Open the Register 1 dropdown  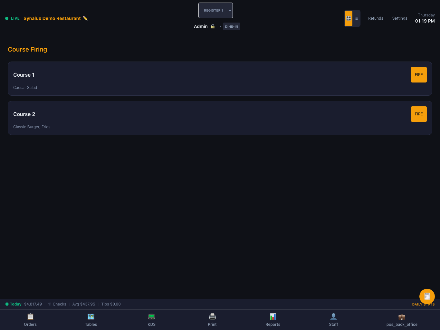[x=215, y=10]
